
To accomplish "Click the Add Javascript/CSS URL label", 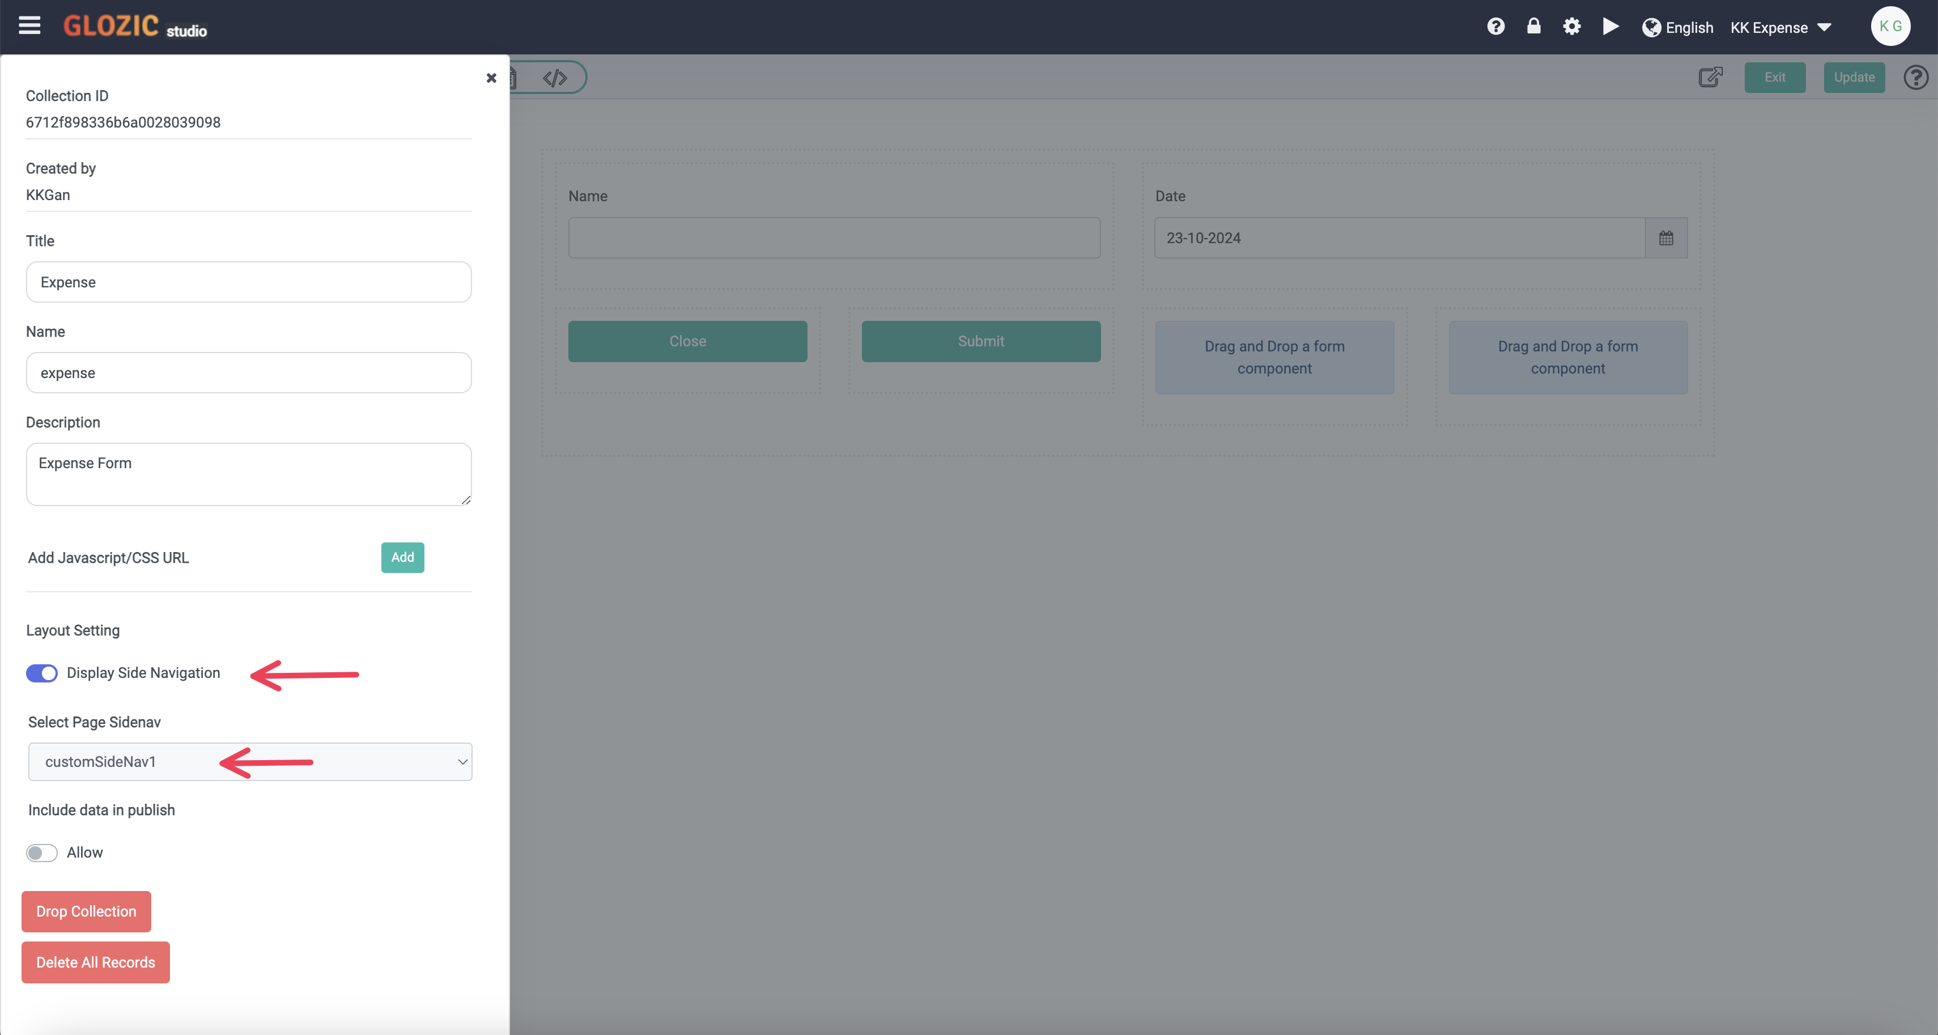I will tap(108, 558).
